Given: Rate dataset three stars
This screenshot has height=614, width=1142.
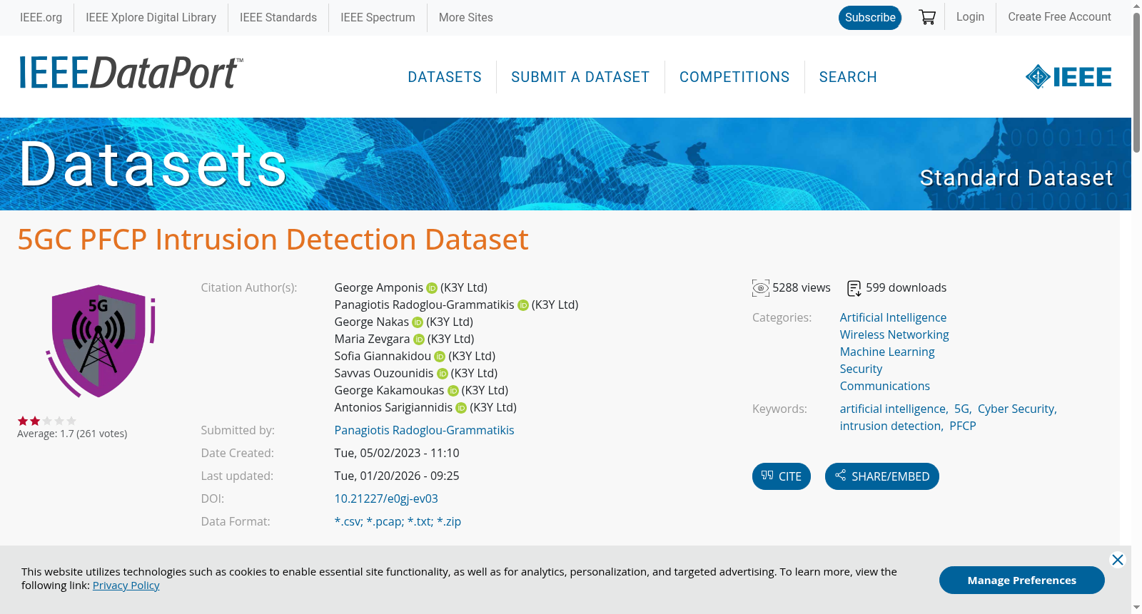Looking at the screenshot, I should coord(47,421).
